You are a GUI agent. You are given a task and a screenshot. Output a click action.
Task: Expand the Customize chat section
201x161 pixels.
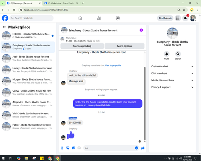(x=172, y=66)
